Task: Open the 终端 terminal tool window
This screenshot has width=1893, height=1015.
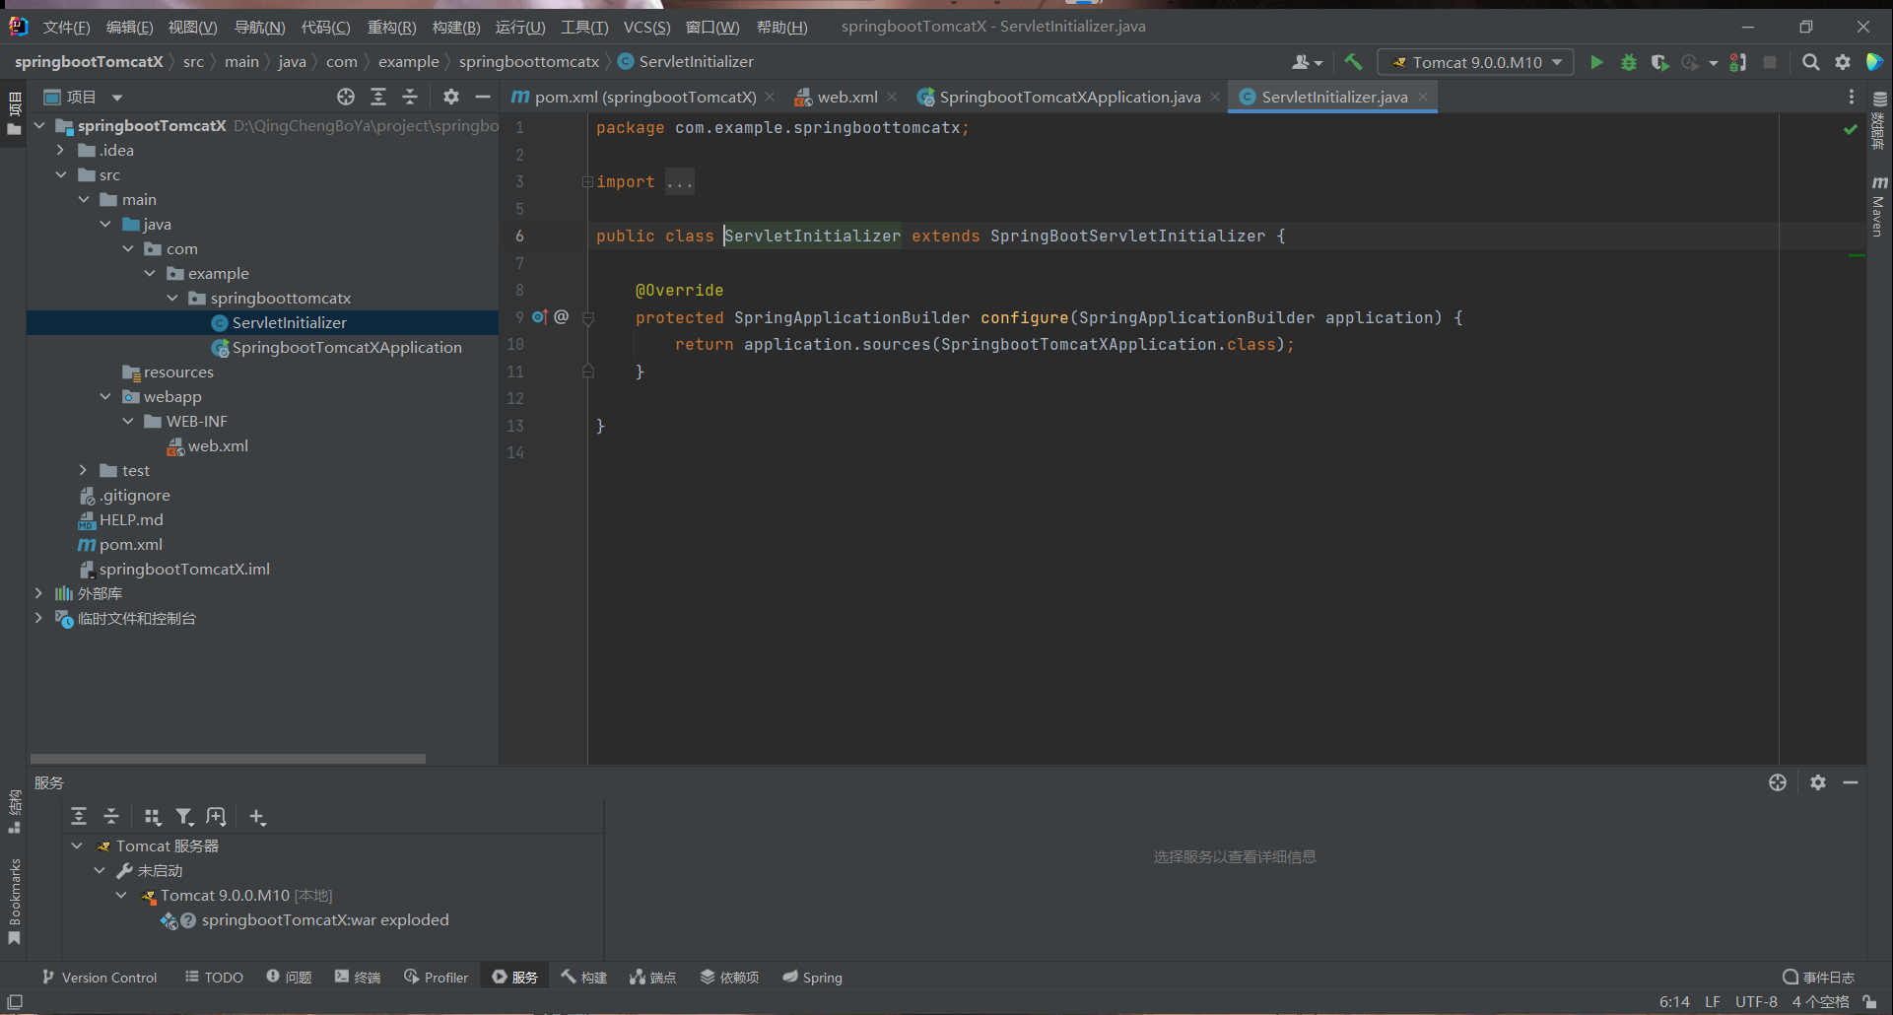Action: click(x=357, y=977)
